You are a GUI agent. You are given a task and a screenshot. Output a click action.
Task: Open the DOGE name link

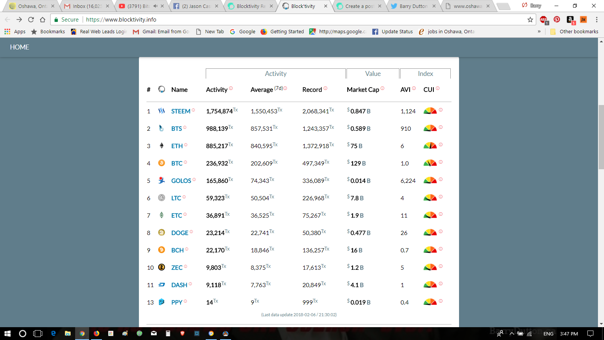[180, 233]
